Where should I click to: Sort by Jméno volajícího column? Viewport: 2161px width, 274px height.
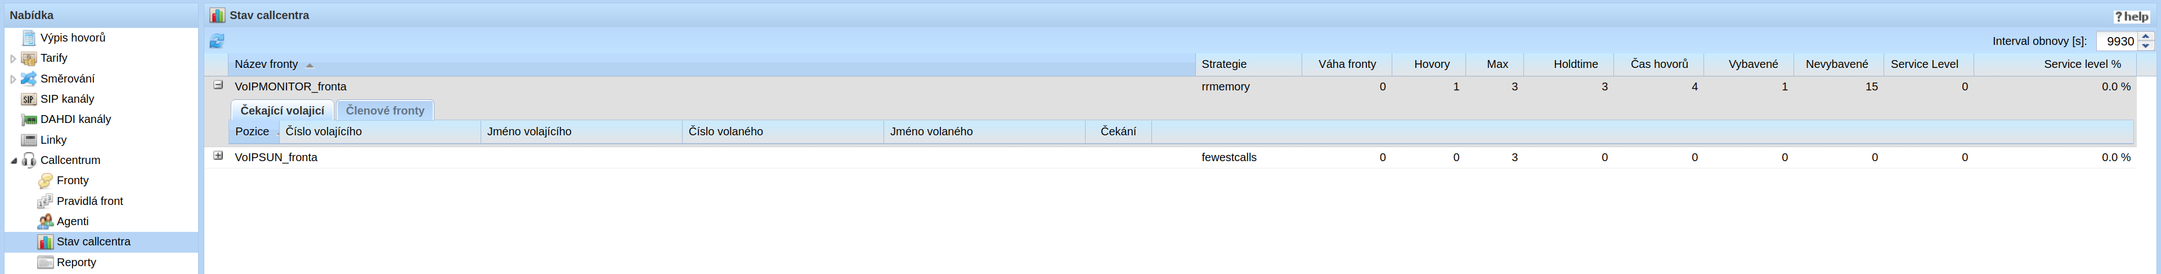click(581, 131)
